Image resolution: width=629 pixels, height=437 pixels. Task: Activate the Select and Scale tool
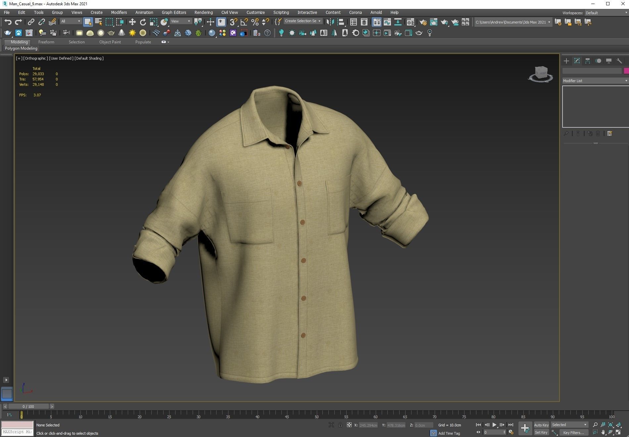pyautogui.click(x=153, y=22)
